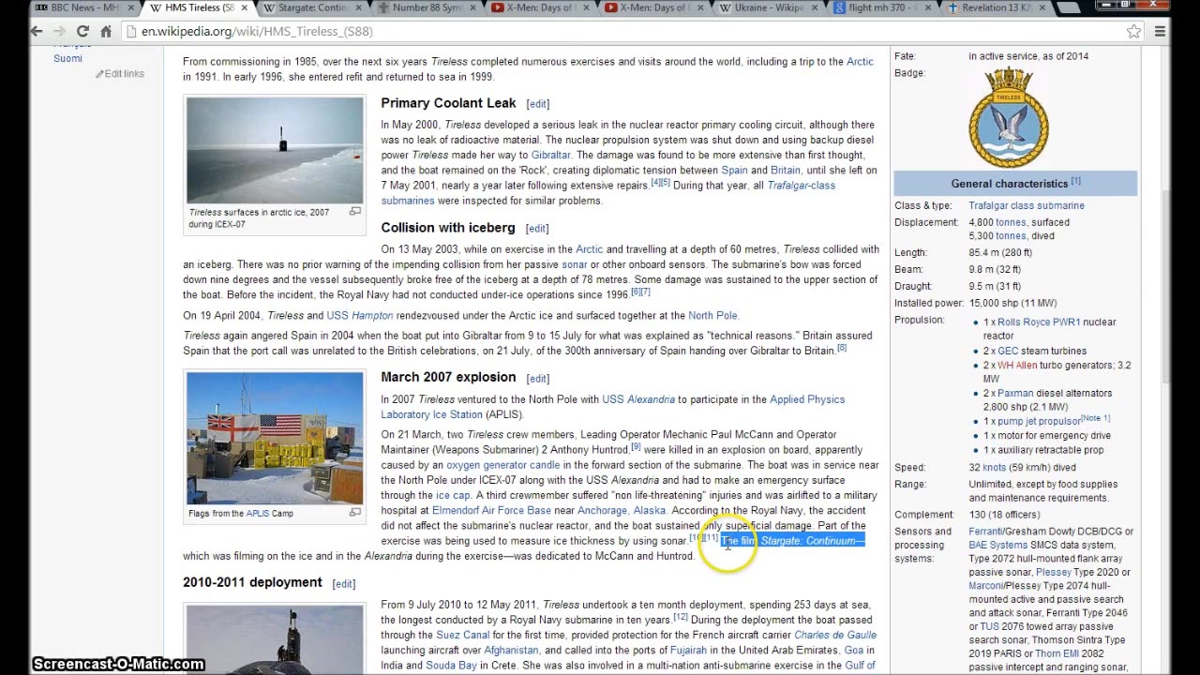Open the oxygen generator candle link
This screenshot has width=1200, height=675.
pos(502,465)
